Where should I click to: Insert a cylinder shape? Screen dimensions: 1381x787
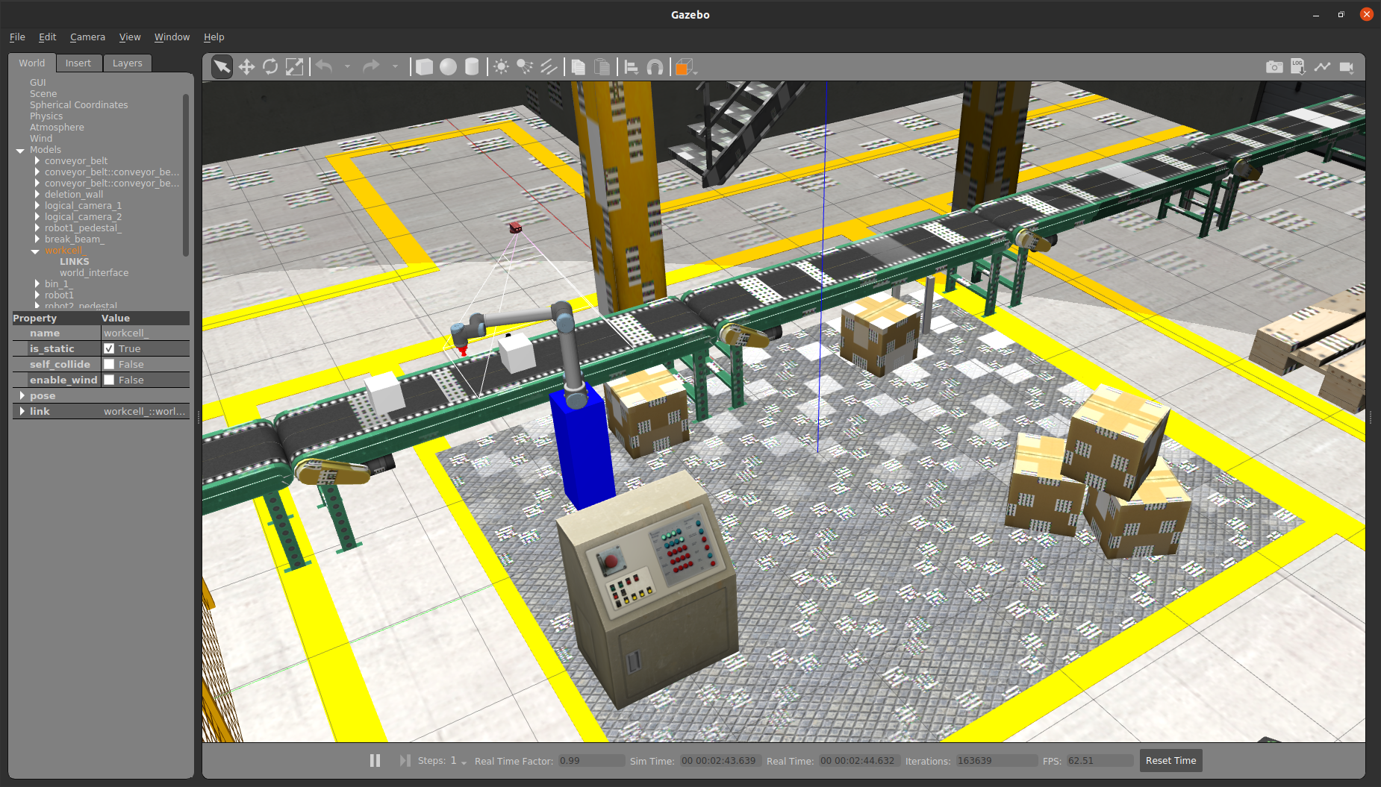click(x=472, y=67)
